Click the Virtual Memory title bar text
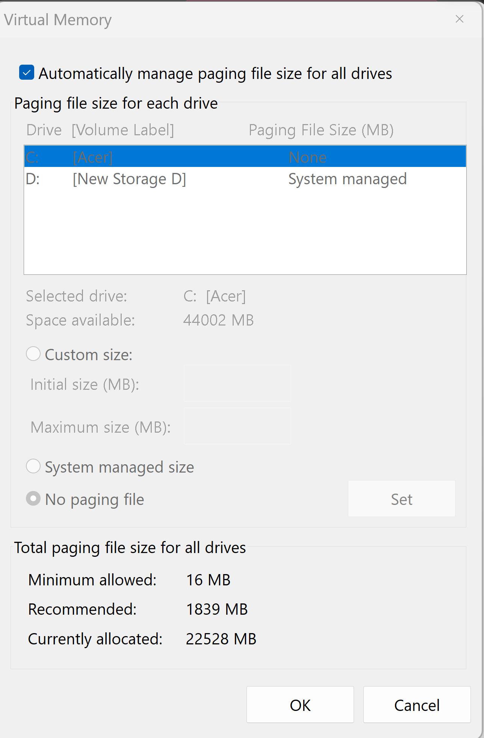The height and width of the screenshot is (738, 484). point(58,20)
